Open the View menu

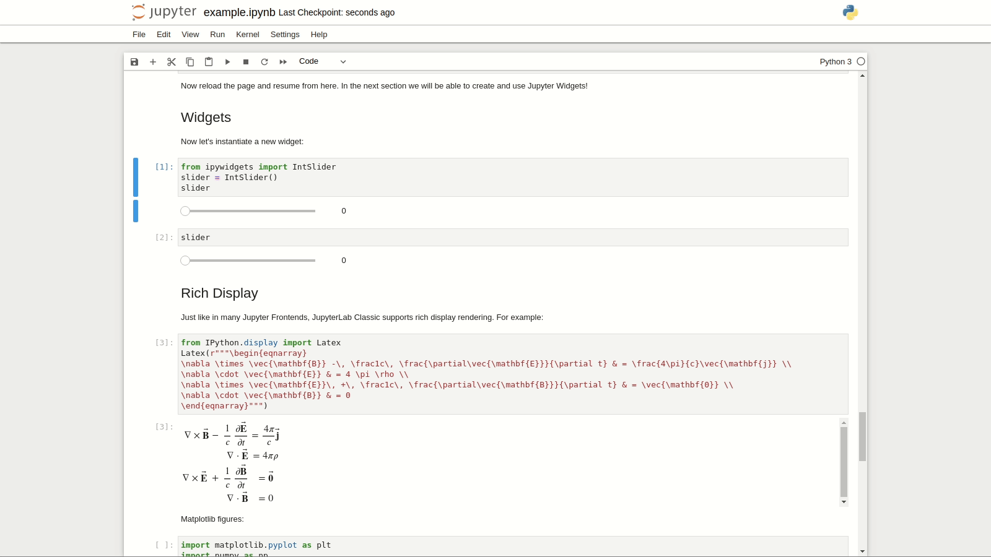(x=190, y=35)
